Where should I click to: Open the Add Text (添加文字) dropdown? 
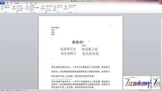[x=7, y=6]
